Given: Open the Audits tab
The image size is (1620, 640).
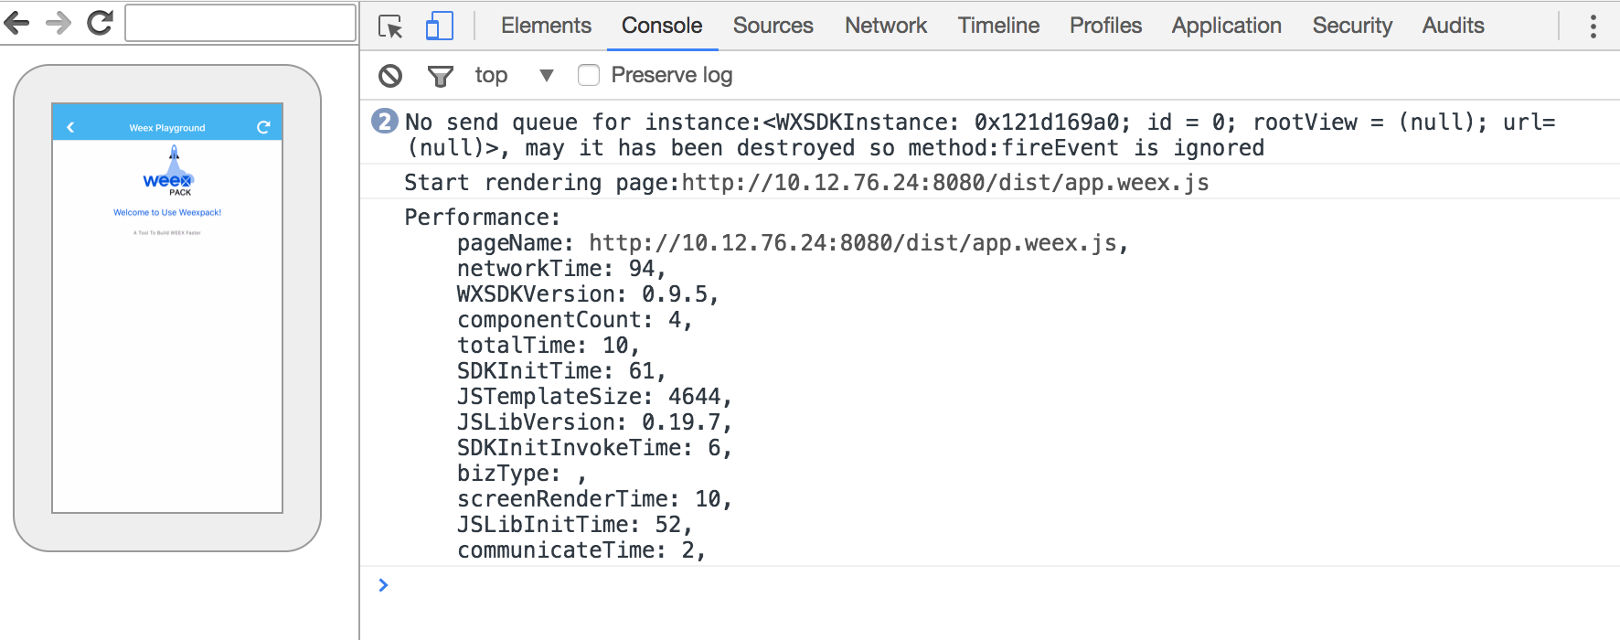Looking at the screenshot, I should [x=1453, y=26].
